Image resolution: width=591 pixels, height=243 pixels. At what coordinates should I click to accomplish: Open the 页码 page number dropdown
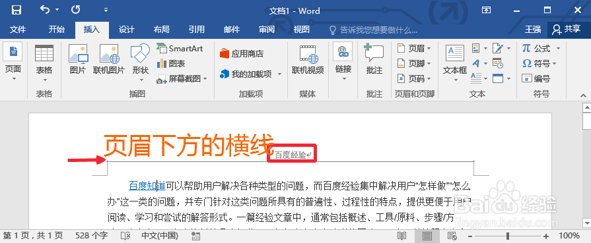pos(414,78)
